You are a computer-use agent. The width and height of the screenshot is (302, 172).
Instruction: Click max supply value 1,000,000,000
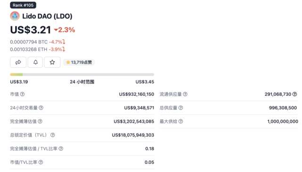[283, 122]
